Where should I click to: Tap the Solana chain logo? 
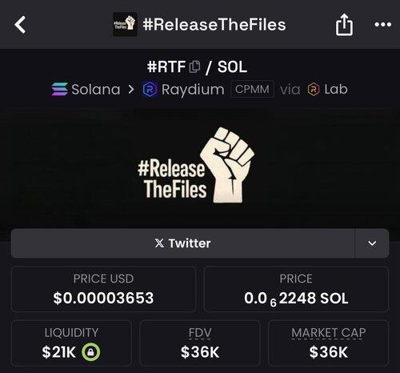(60, 89)
